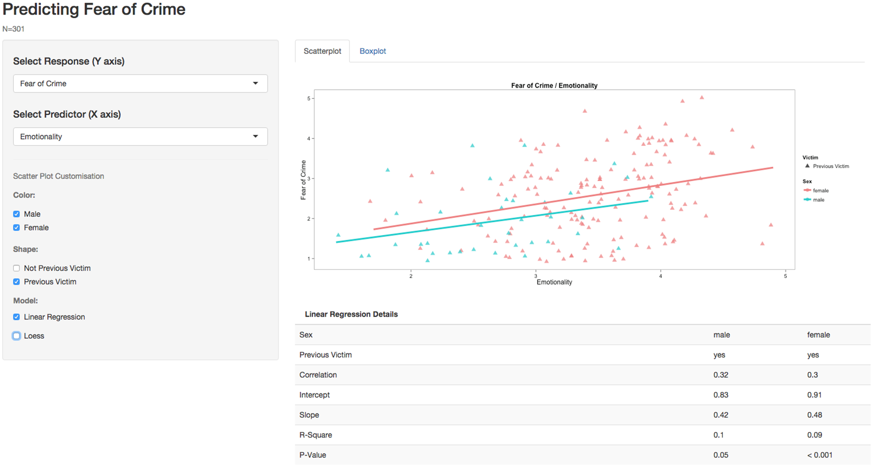Uncheck the Male color checkbox
Image resolution: width=873 pixels, height=467 pixels.
tap(17, 214)
